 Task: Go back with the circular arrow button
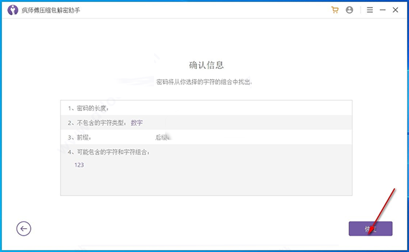point(24,229)
